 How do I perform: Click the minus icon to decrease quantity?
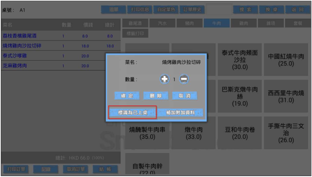point(184,79)
